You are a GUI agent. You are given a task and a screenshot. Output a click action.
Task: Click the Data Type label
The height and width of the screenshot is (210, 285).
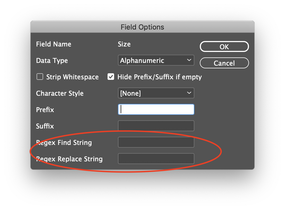pyautogui.click(x=52, y=60)
